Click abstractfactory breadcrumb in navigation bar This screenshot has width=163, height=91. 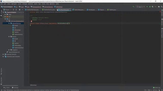48,7
